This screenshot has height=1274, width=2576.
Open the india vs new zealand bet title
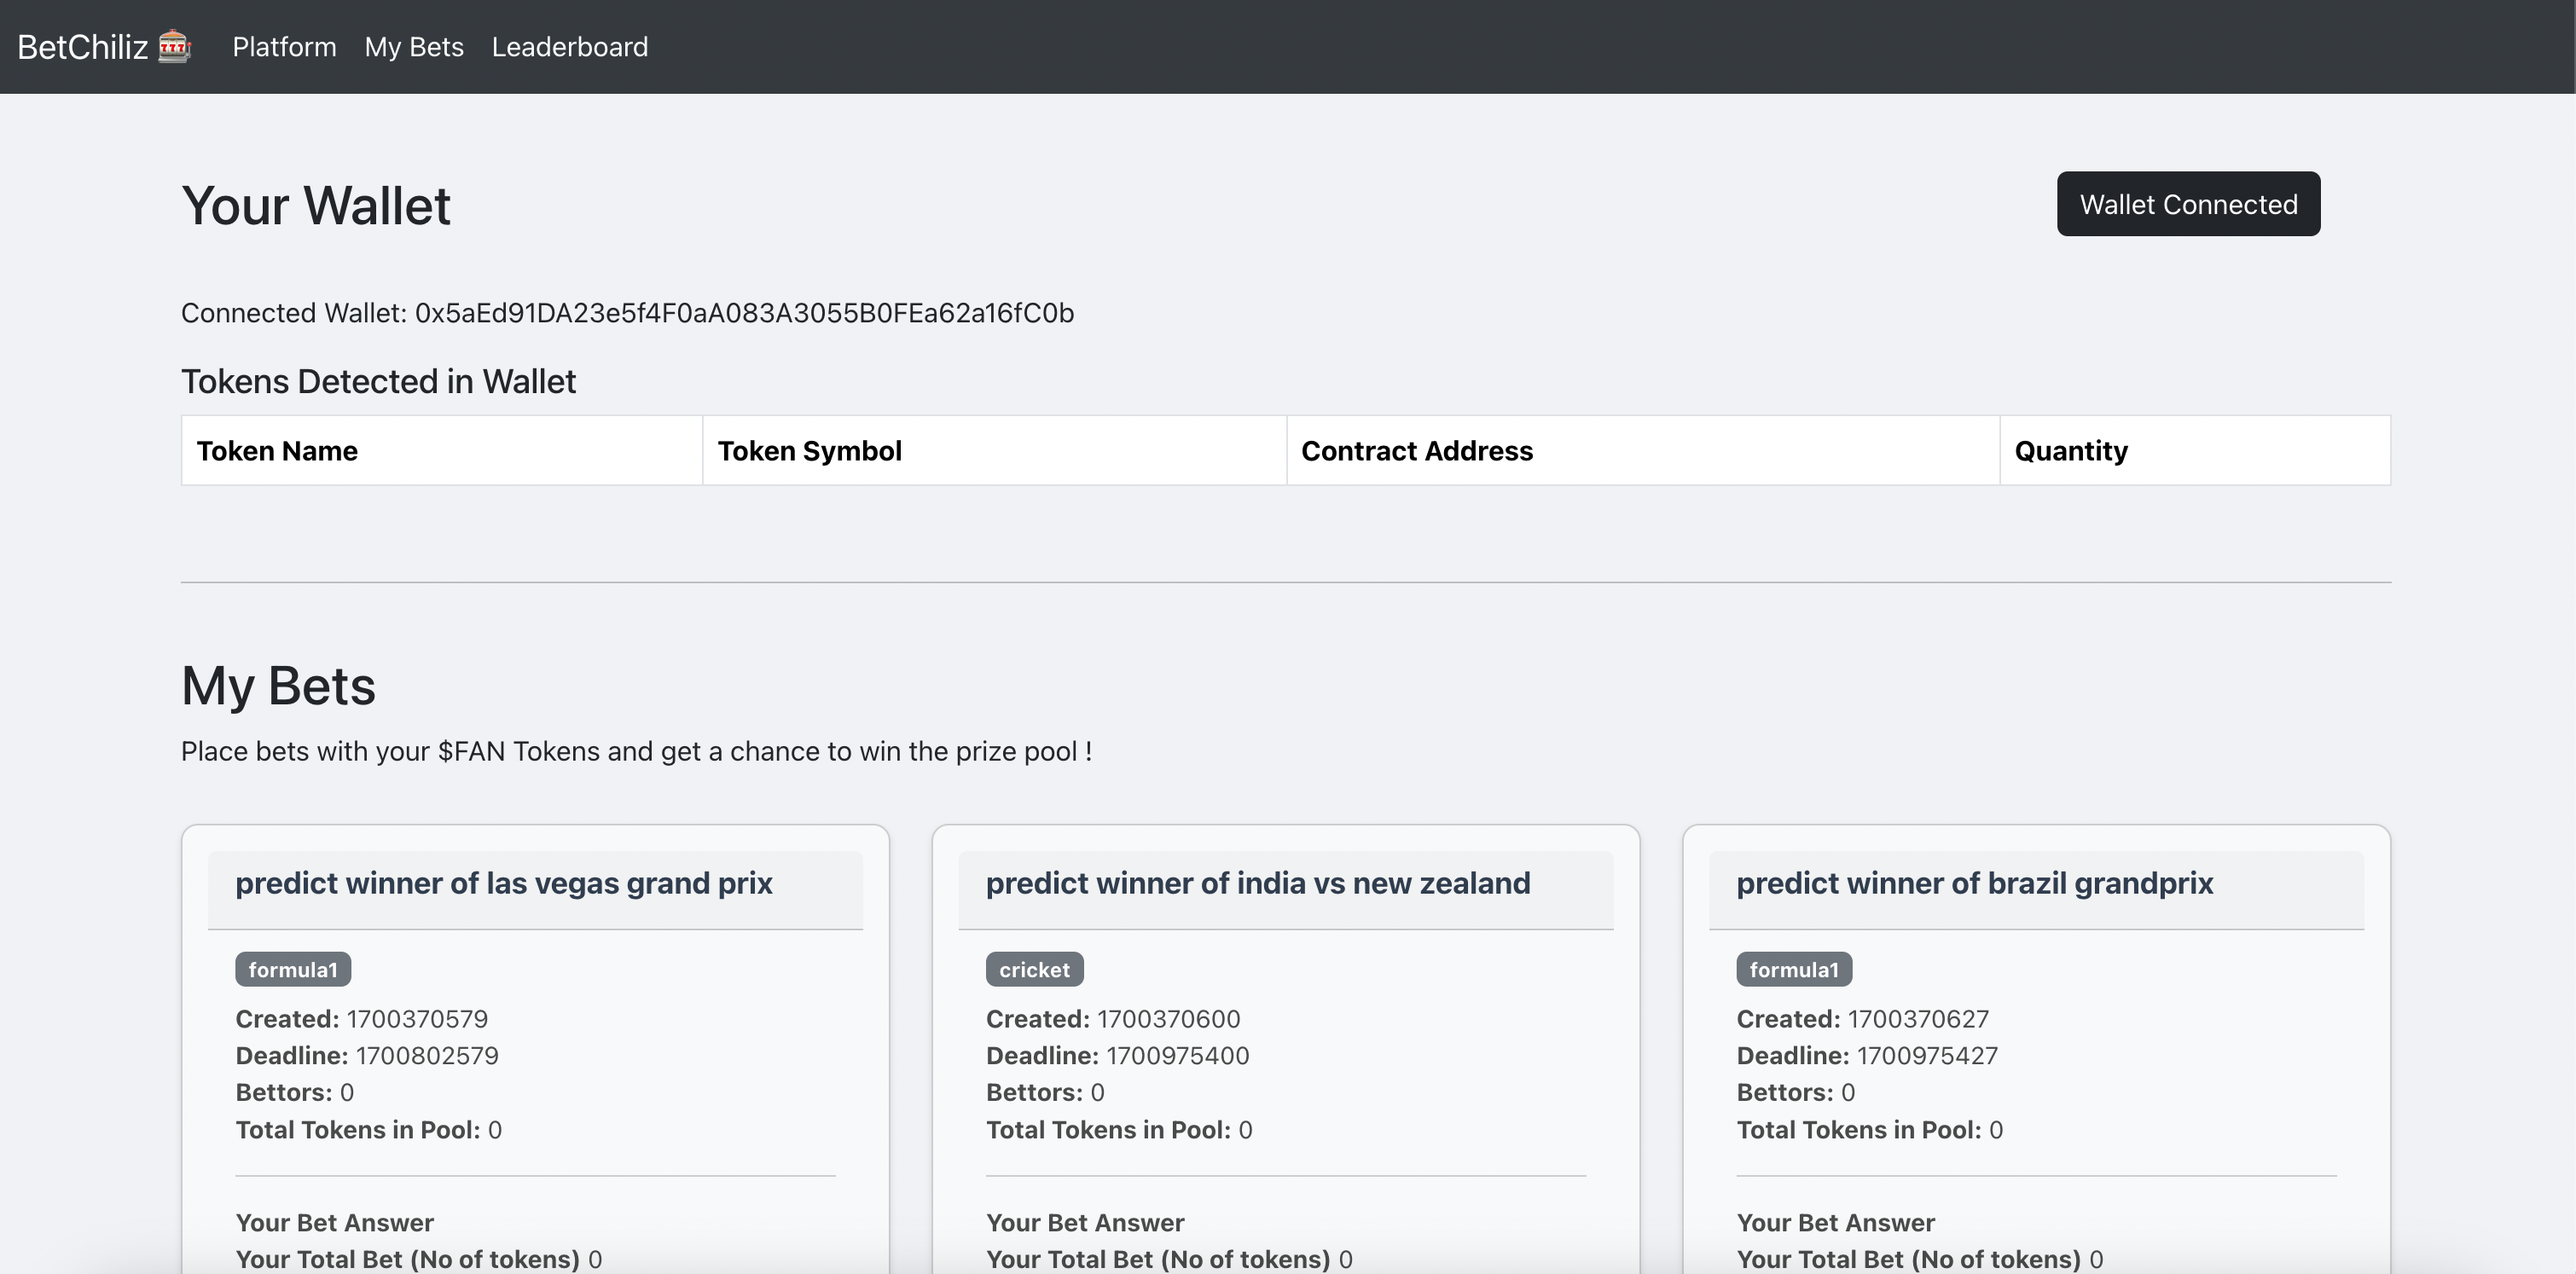click(1258, 883)
